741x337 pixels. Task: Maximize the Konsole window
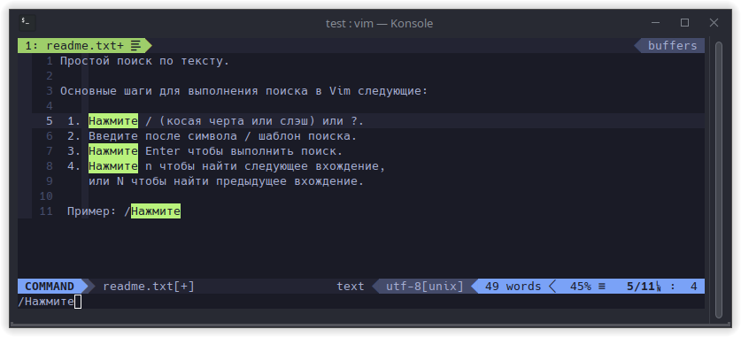tap(684, 22)
